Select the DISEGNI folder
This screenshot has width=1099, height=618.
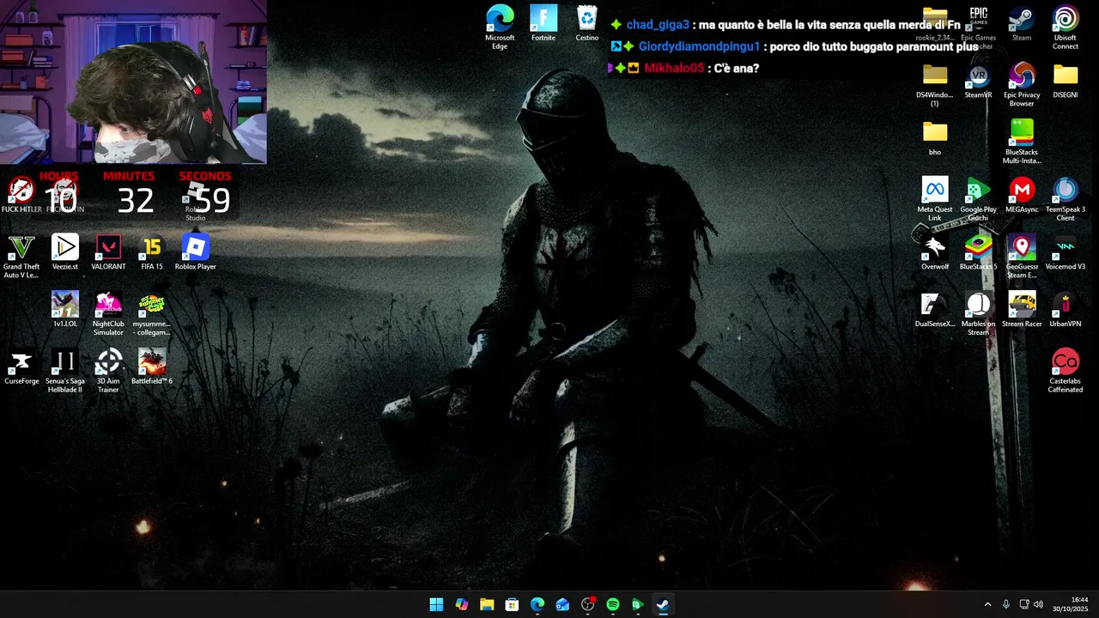pos(1066,81)
